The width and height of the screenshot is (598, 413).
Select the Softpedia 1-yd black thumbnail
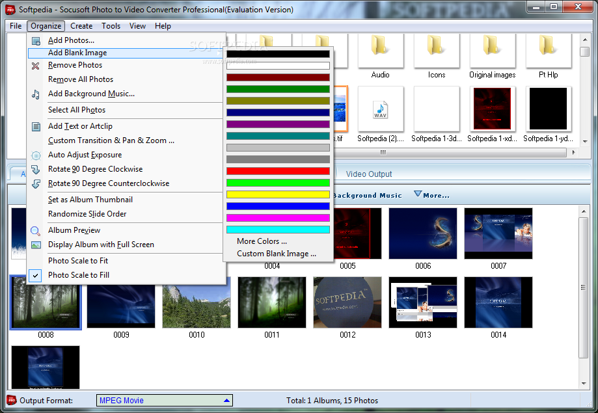point(549,109)
